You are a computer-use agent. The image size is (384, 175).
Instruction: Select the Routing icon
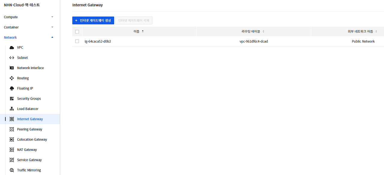tap(12, 78)
